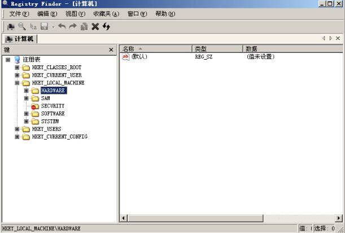Select the SAM key
This screenshot has height=233, width=345.
pyautogui.click(x=46, y=98)
